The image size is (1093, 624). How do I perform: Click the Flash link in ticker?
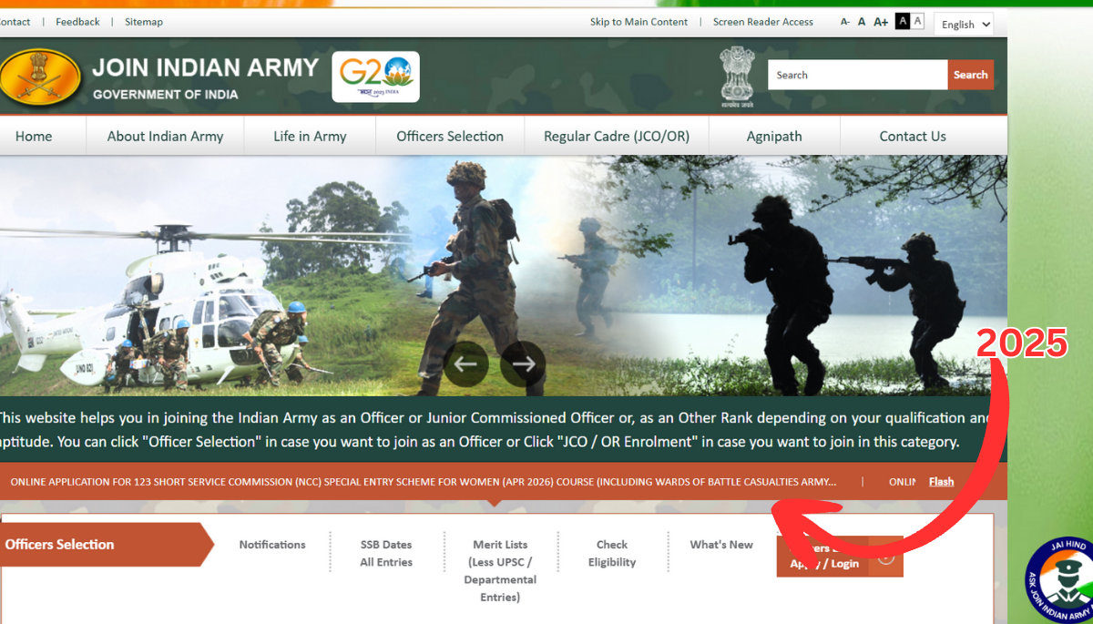click(x=941, y=482)
